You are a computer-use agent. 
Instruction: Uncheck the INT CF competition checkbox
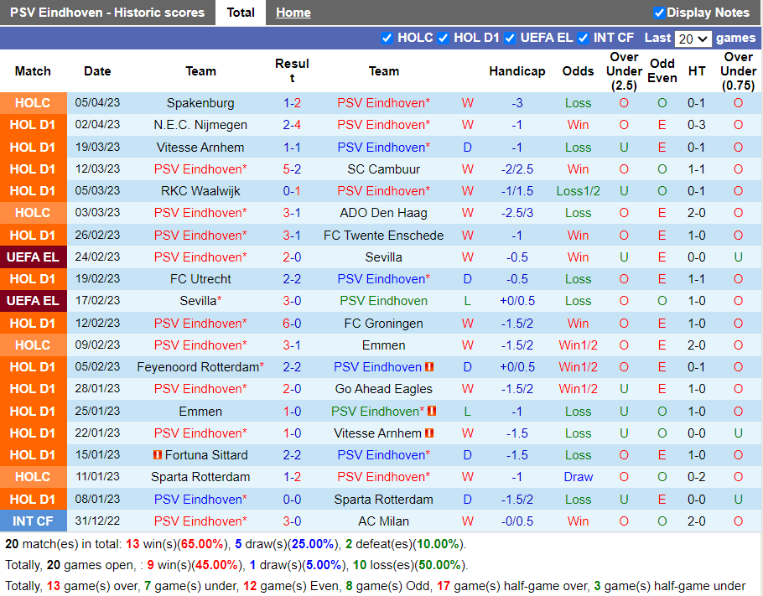(583, 38)
